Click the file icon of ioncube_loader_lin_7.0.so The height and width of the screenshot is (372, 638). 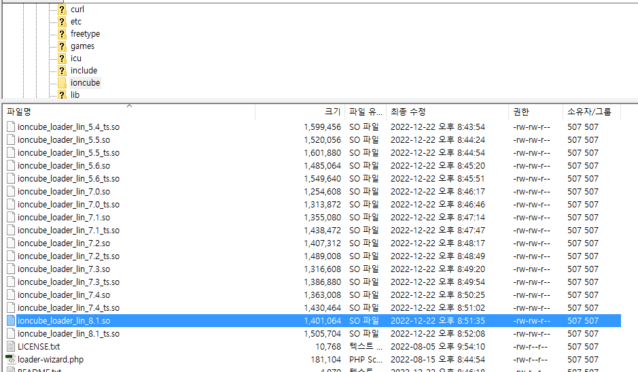pos(11,192)
